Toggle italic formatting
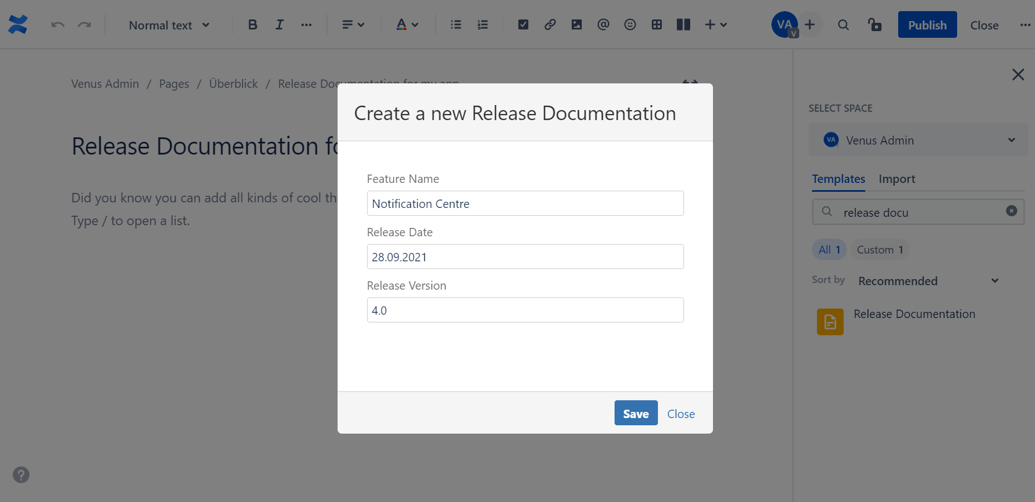The width and height of the screenshot is (1035, 502). tap(279, 24)
